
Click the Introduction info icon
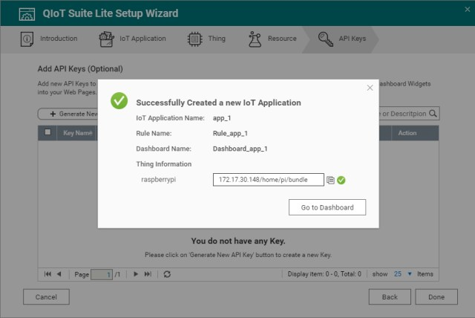(x=27, y=39)
